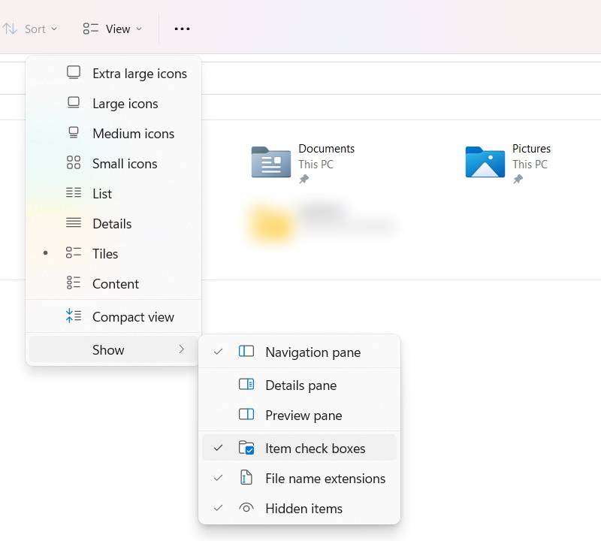The width and height of the screenshot is (601, 541).
Task: Enable Compact view spacing
Action: 133,316
